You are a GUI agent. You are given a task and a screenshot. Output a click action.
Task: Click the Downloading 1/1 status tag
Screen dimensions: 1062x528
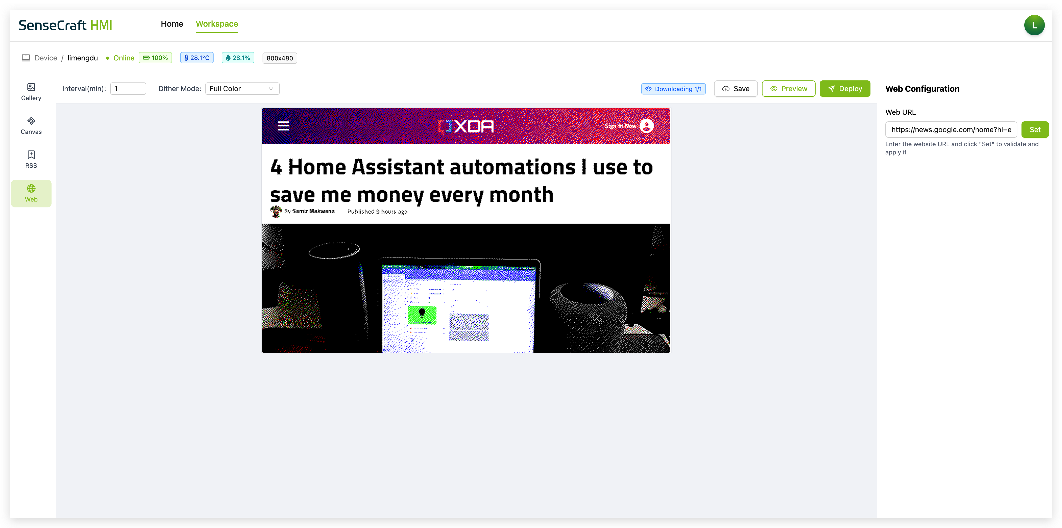pos(673,89)
